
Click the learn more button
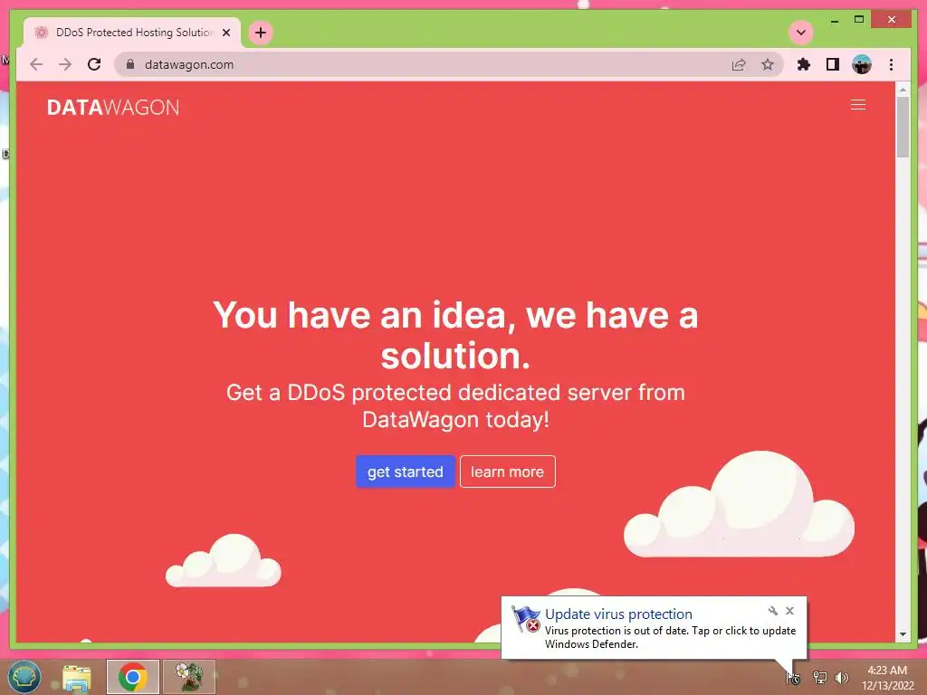click(507, 471)
